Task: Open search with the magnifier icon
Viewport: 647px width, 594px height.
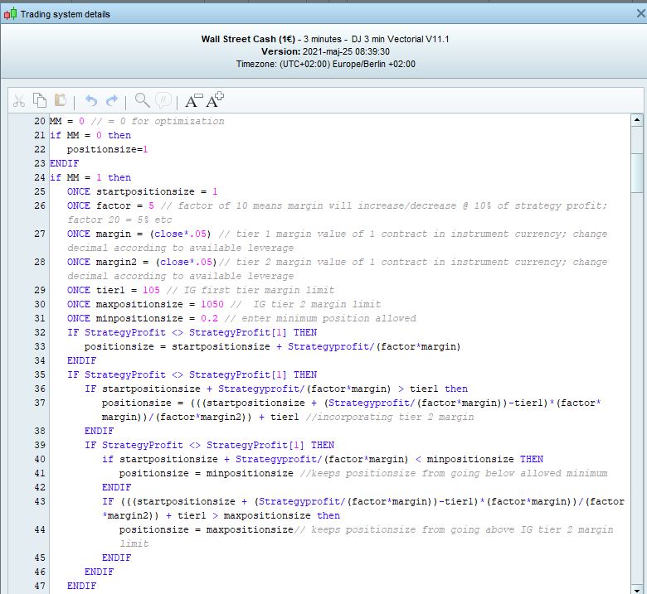Action: [x=142, y=100]
